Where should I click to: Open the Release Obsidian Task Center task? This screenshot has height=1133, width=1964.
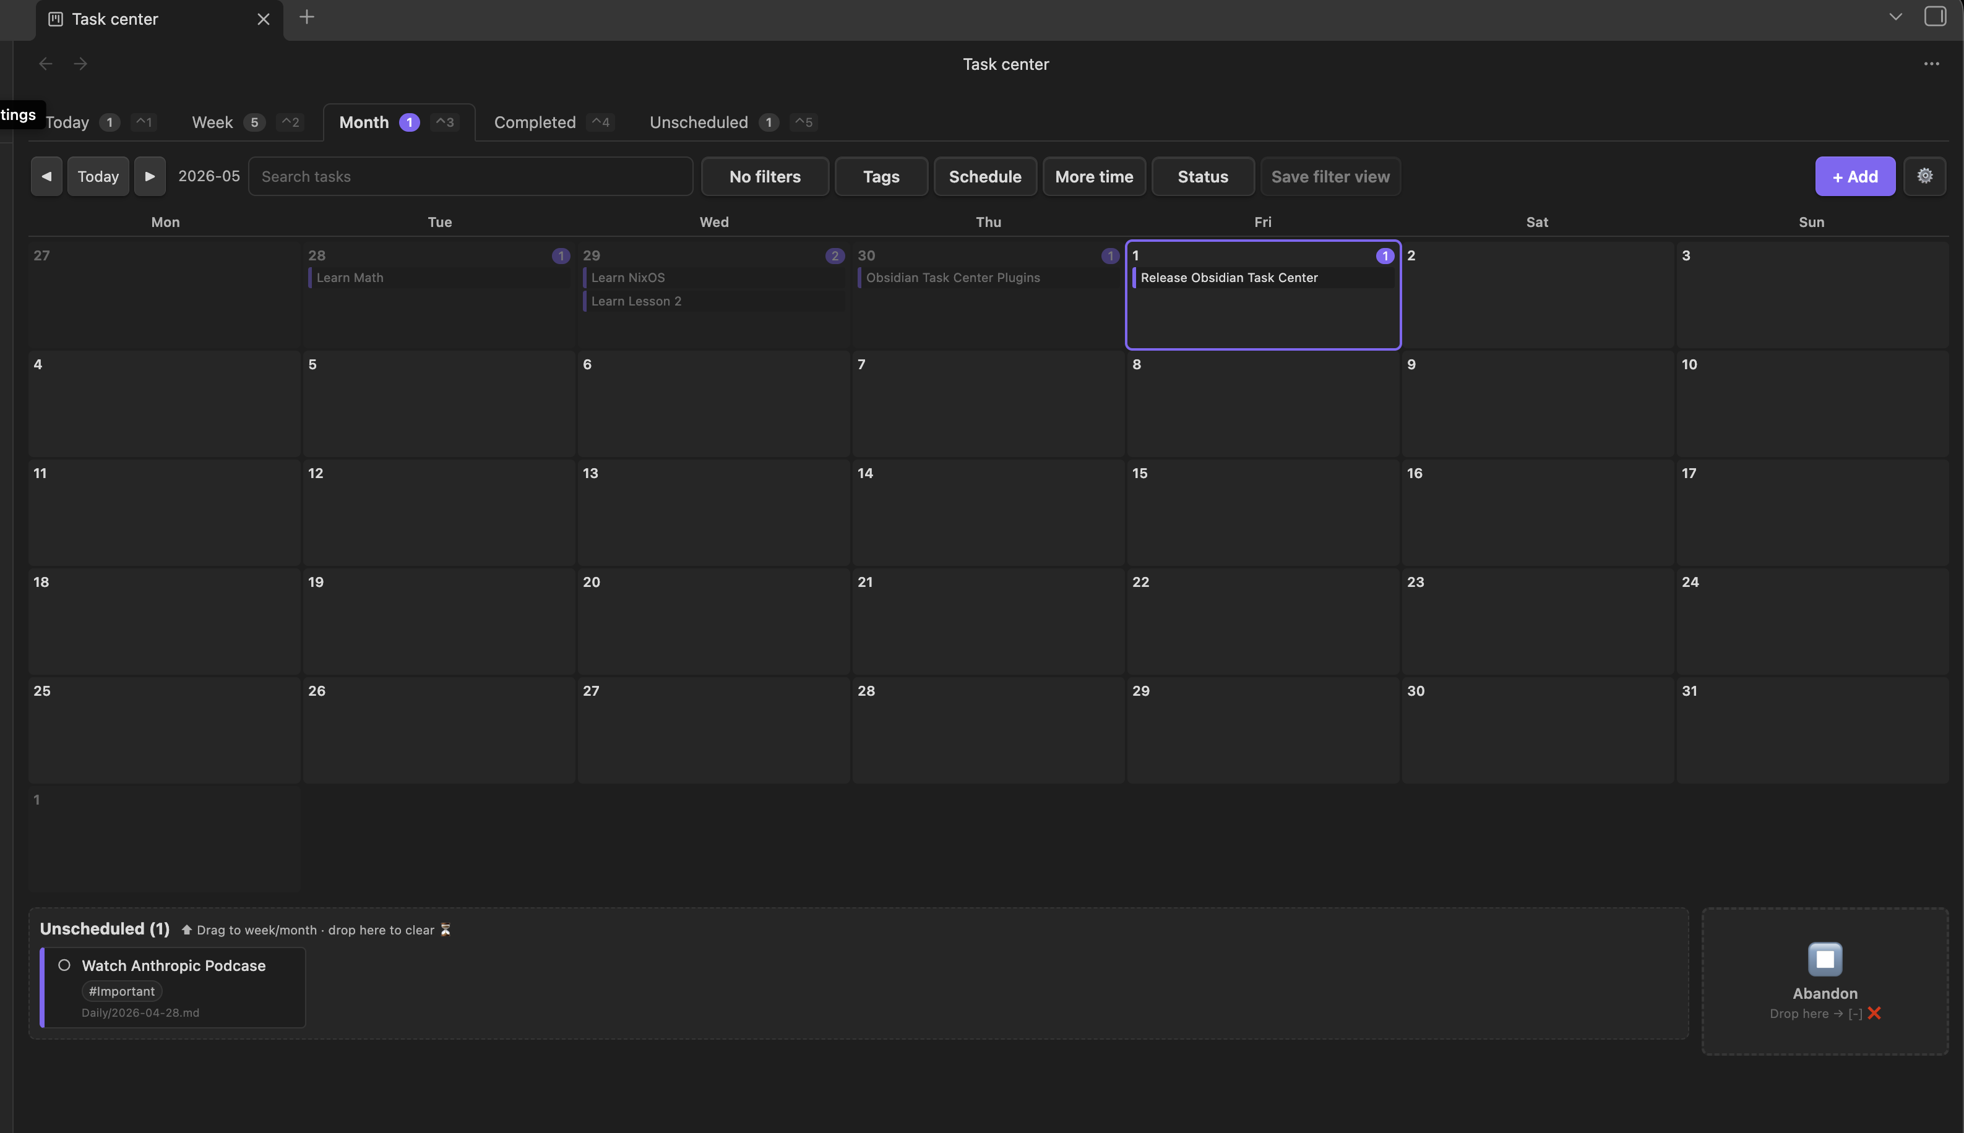tap(1263, 278)
